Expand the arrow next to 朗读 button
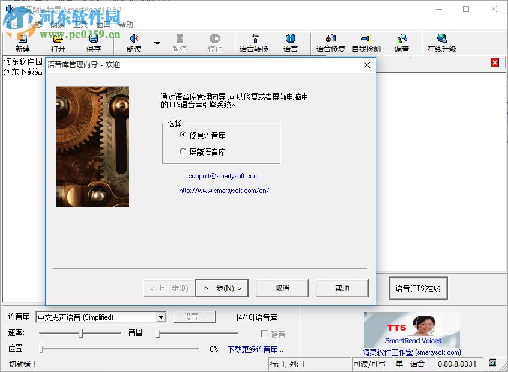This screenshot has width=508, height=372. click(x=157, y=42)
